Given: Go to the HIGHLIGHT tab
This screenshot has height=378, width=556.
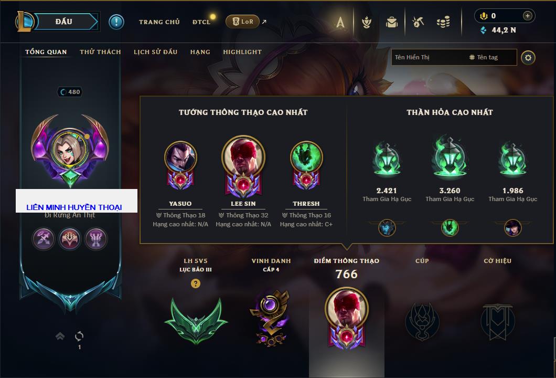Looking at the screenshot, I should pos(242,52).
